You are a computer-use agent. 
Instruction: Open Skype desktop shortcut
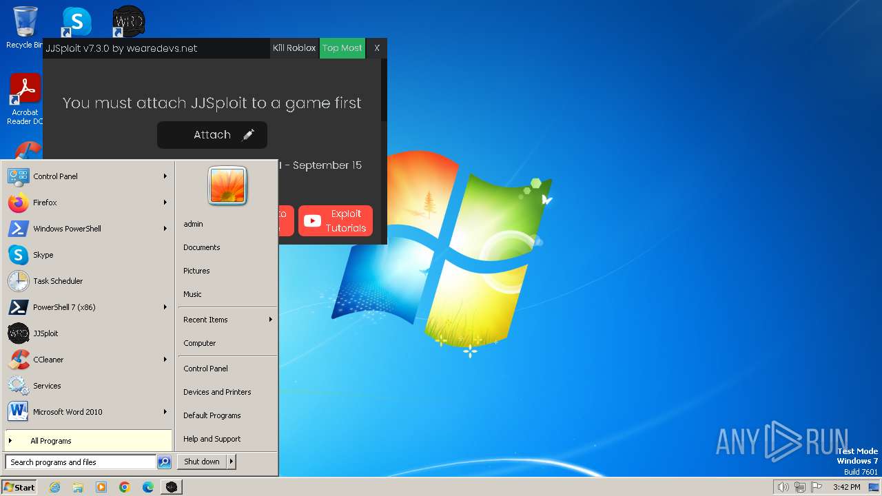click(x=76, y=22)
